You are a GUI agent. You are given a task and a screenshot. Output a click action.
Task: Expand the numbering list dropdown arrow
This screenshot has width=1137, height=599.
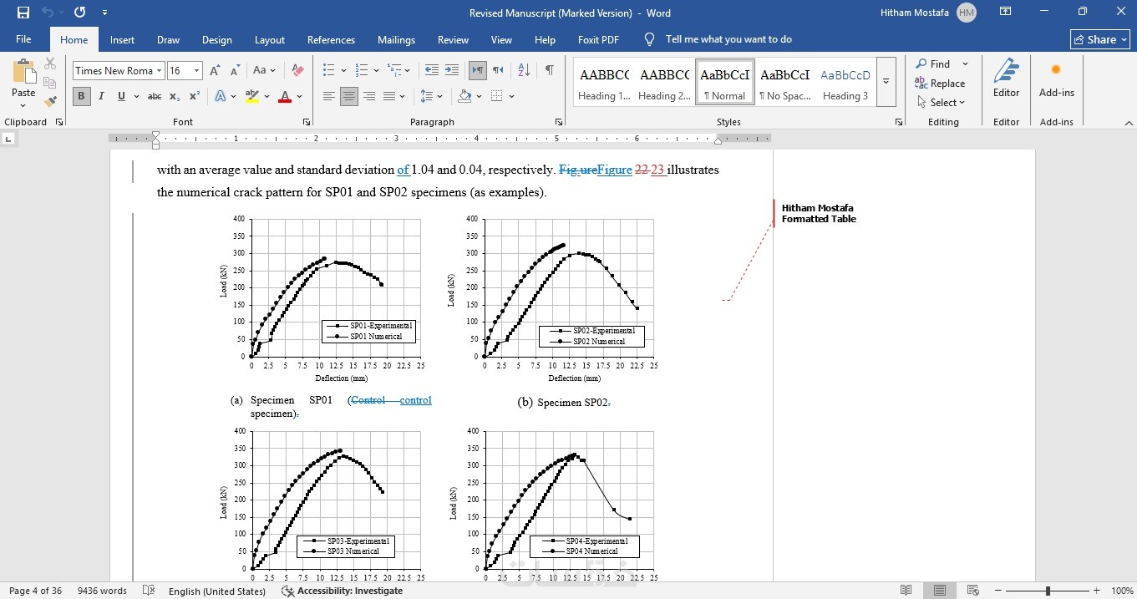pos(376,71)
